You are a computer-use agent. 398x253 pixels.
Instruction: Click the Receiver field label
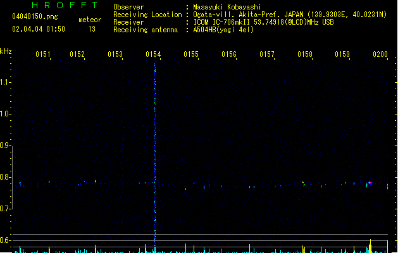tap(128, 22)
